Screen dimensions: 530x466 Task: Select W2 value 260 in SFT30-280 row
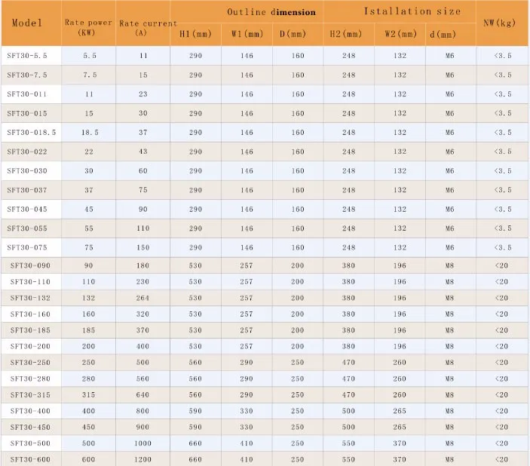(x=400, y=379)
